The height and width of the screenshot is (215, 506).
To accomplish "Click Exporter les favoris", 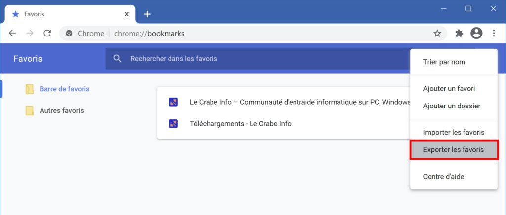I will point(454,150).
